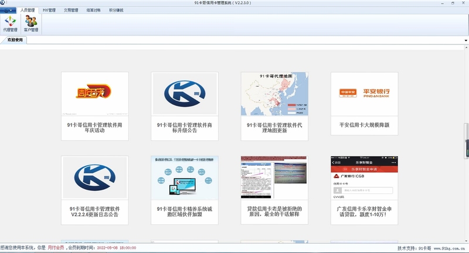Click the vertical scrollbar up arrow

[x=466, y=47]
